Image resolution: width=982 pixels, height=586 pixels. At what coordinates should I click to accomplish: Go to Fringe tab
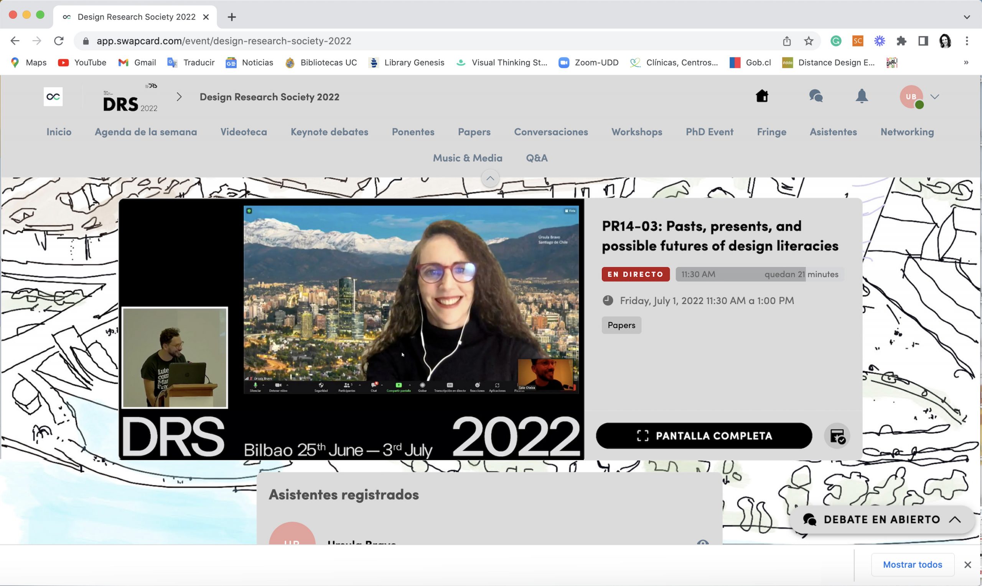tap(772, 132)
